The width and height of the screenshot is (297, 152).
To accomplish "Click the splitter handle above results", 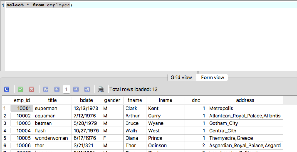I will pos(198,72).
